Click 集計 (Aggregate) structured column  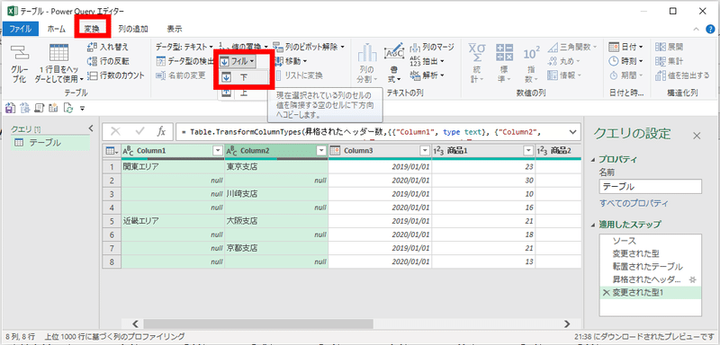click(670, 61)
